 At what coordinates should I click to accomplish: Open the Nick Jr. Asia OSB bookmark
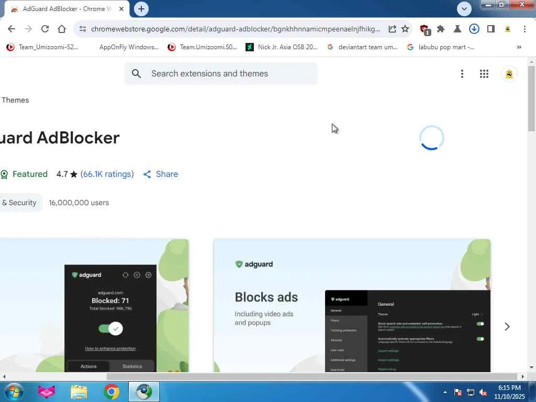point(282,47)
